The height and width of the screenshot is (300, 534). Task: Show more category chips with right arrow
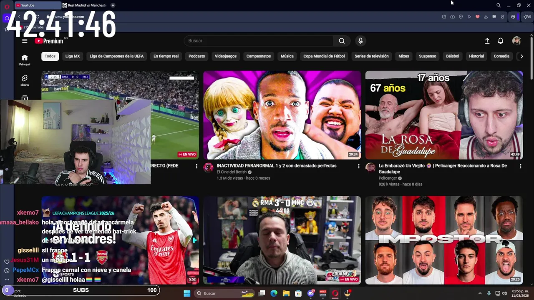[521, 56]
